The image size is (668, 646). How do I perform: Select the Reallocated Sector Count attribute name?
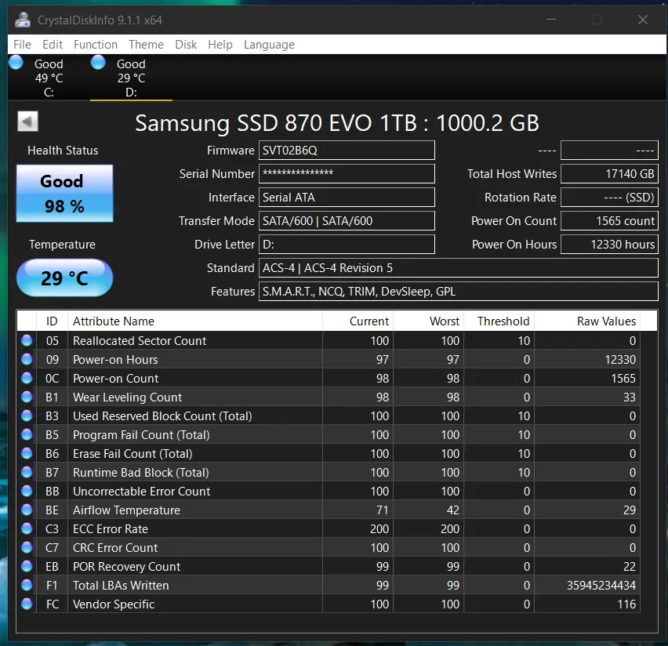(x=140, y=341)
